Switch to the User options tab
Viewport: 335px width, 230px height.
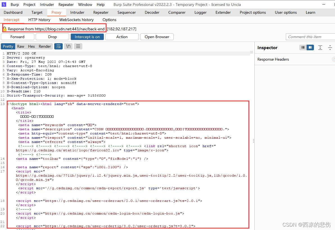(286, 12)
